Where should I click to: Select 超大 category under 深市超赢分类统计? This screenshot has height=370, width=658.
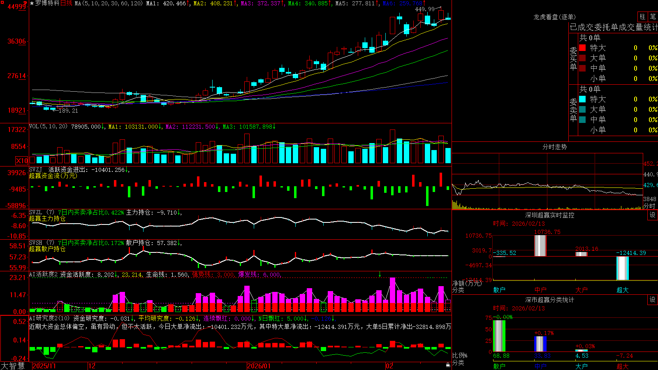623,366
